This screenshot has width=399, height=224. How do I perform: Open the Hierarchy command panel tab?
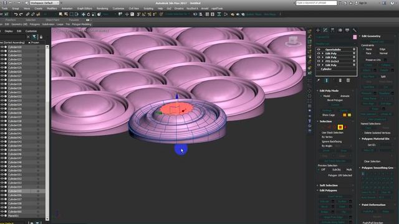coord(332,30)
